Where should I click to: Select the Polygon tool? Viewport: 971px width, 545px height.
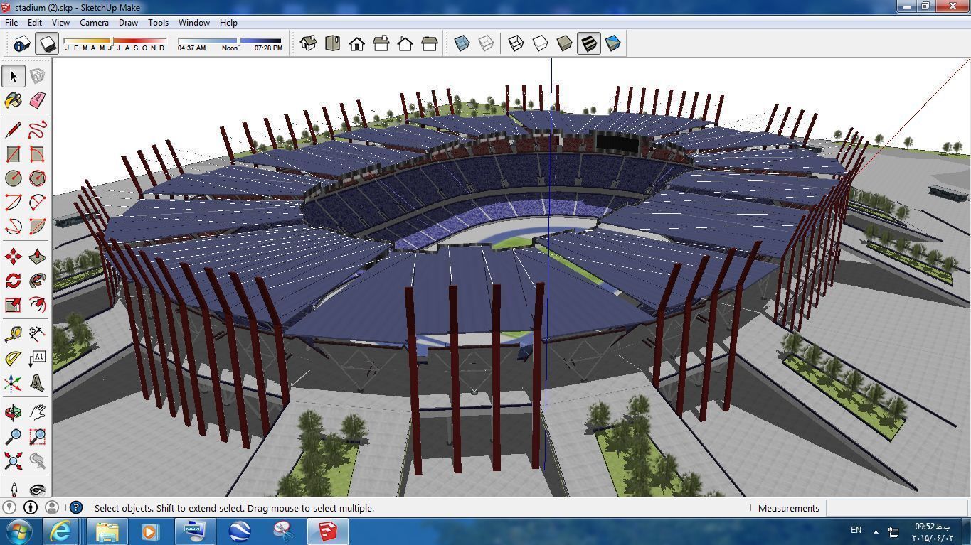tap(38, 178)
